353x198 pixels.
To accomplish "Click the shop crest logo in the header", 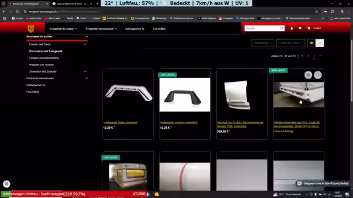I will [31, 28].
